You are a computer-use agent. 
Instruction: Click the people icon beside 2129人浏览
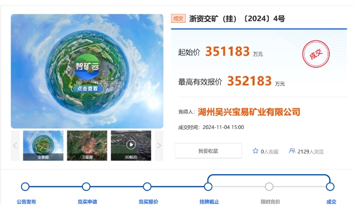tap(292, 151)
